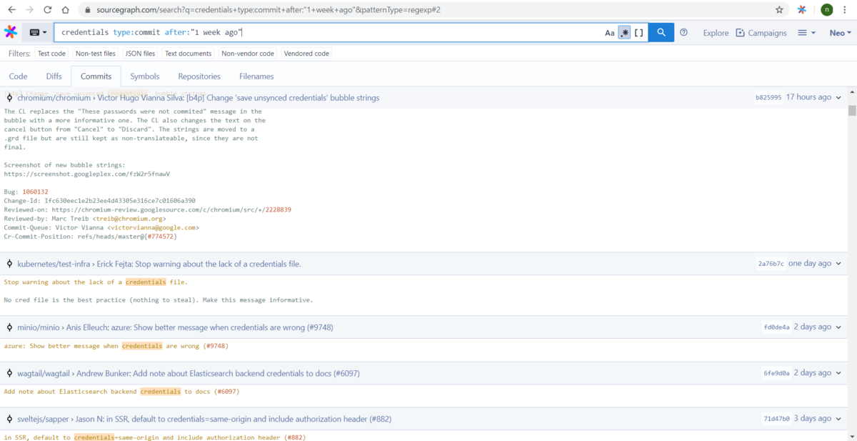Image resolution: width=857 pixels, height=441 pixels.
Task: Bookmark this page with star icon
Action: point(779,10)
